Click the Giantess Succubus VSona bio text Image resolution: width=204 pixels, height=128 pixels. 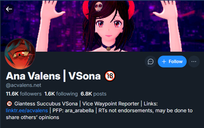point(46,104)
